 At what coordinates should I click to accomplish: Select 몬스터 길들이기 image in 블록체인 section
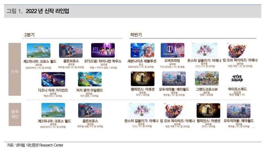(x=142, y=110)
